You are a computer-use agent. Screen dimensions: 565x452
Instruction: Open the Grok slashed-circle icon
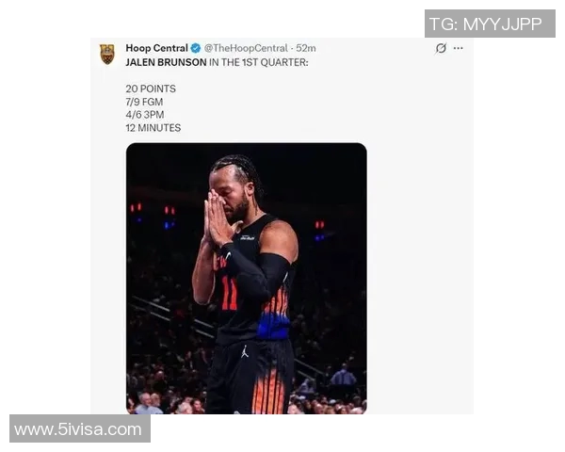point(441,48)
